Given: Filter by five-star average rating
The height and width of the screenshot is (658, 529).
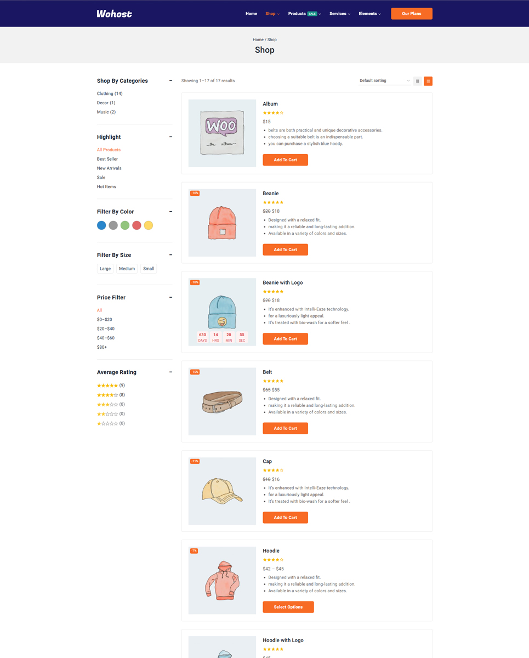Looking at the screenshot, I should tap(107, 385).
